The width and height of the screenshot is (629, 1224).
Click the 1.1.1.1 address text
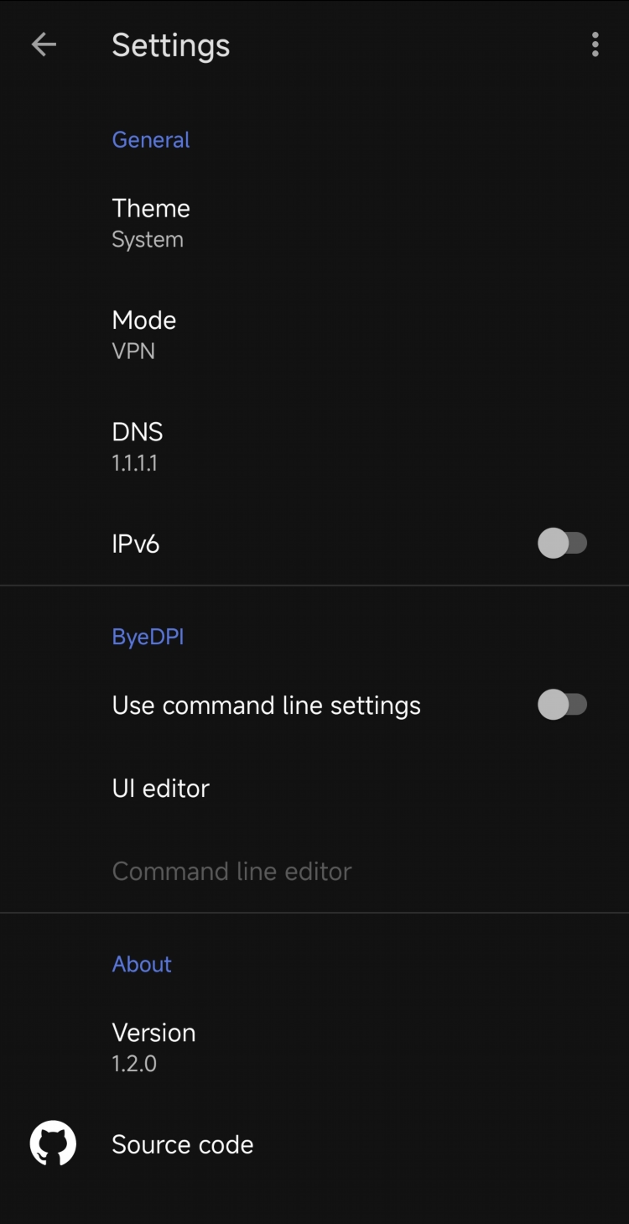[x=135, y=462]
